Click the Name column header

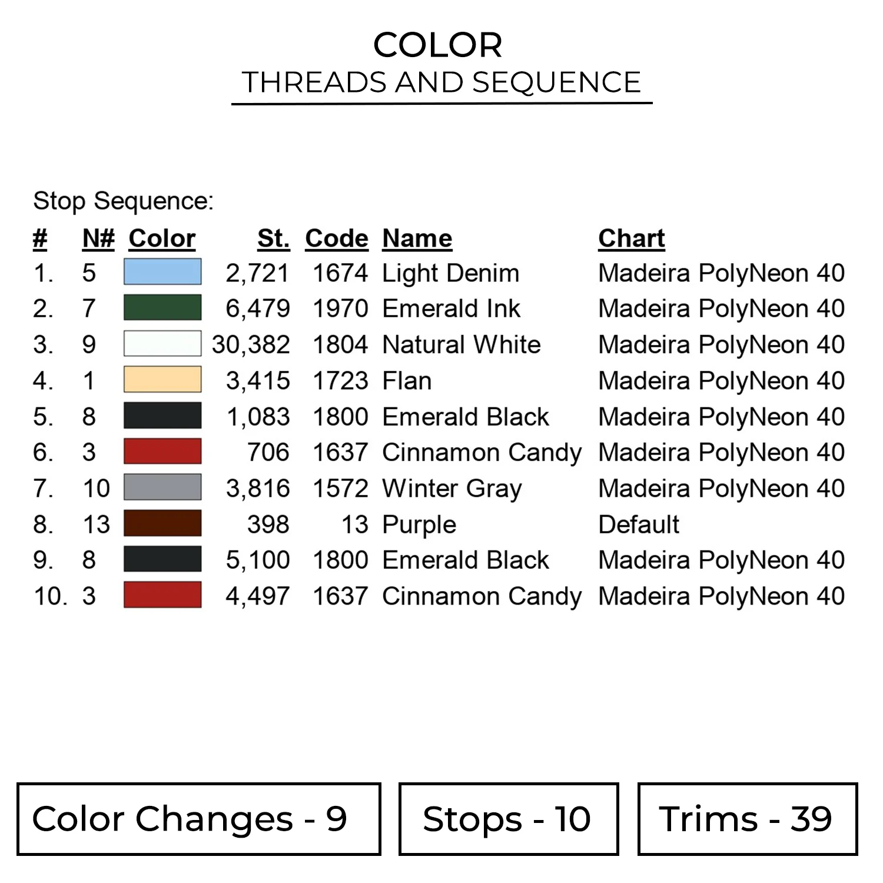tap(417, 238)
